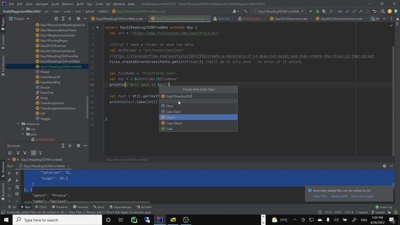Click wrench icon in Run panel
400x225 pixels.
pyautogui.click(x=9, y=180)
